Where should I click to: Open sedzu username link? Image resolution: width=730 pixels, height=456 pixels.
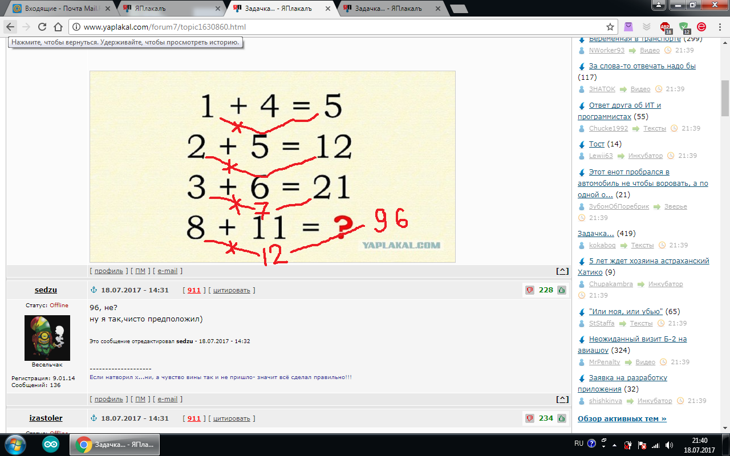pyautogui.click(x=46, y=290)
